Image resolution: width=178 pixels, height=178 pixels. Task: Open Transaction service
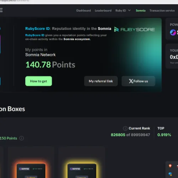(x=162, y=11)
